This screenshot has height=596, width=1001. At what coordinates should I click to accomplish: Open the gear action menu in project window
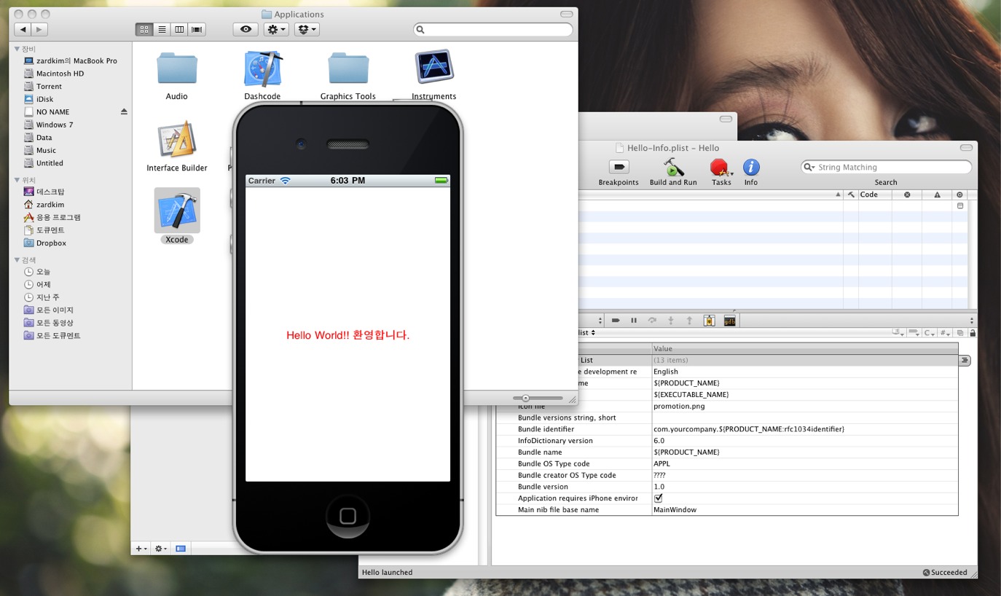160,548
